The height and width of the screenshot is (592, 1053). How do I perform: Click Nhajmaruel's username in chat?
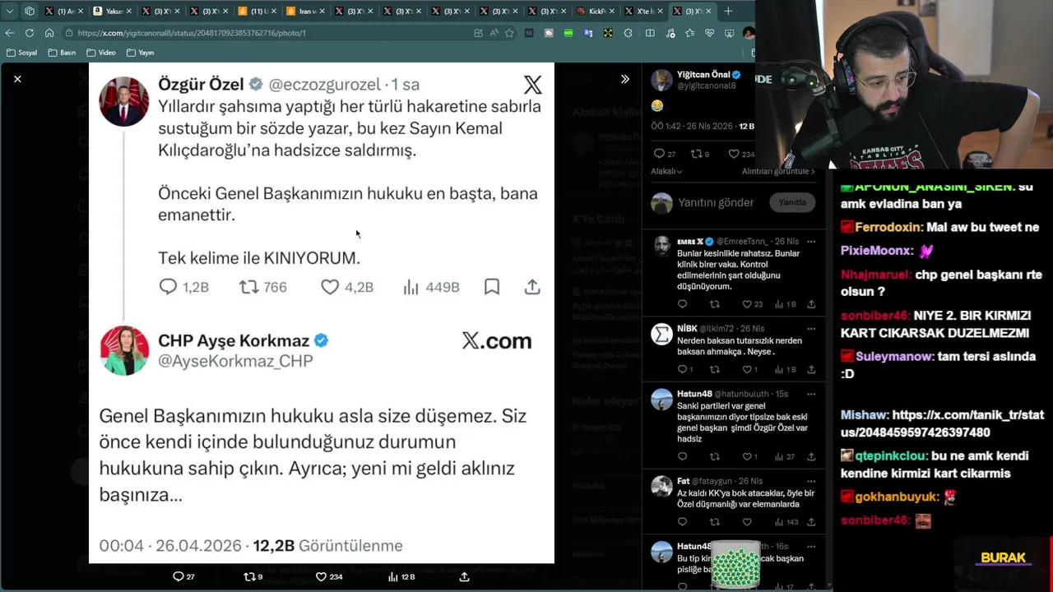(875, 275)
